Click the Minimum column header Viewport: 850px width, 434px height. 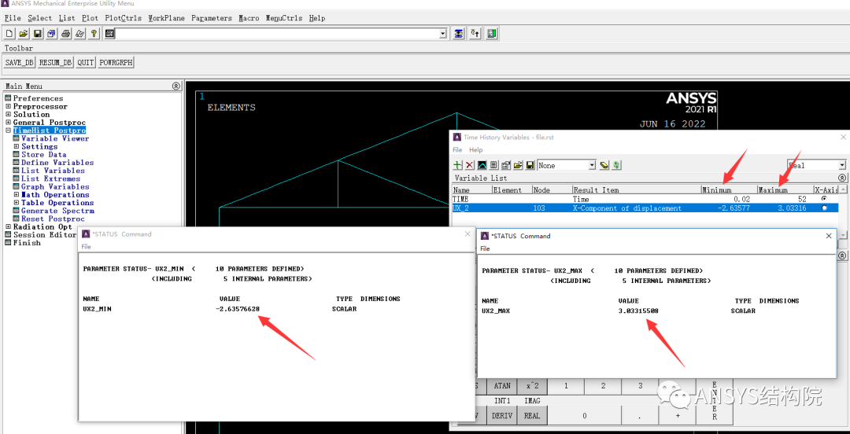(x=729, y=190)
